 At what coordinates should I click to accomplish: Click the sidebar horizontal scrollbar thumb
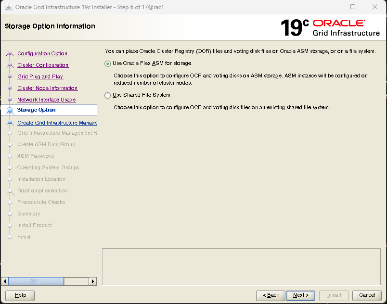(x=36, y=281)
